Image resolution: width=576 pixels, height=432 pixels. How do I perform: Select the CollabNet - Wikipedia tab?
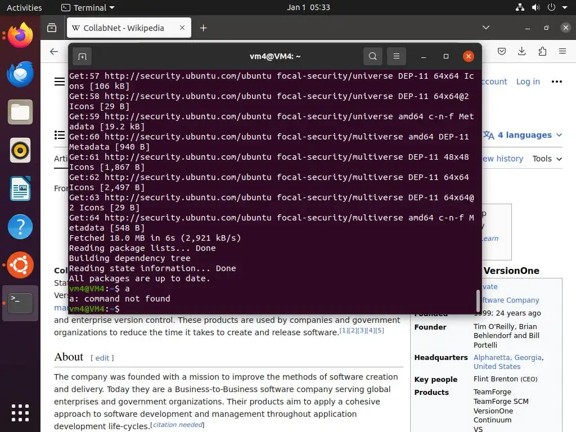click(x=129, y=28)
